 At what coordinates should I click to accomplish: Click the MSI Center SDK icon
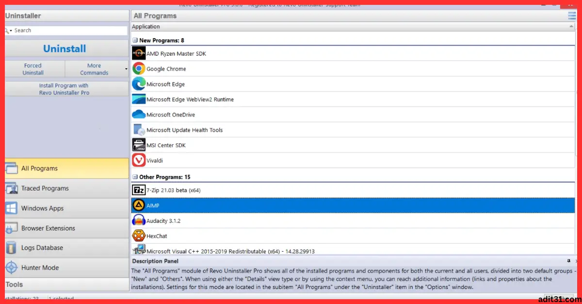pos(139,145)
